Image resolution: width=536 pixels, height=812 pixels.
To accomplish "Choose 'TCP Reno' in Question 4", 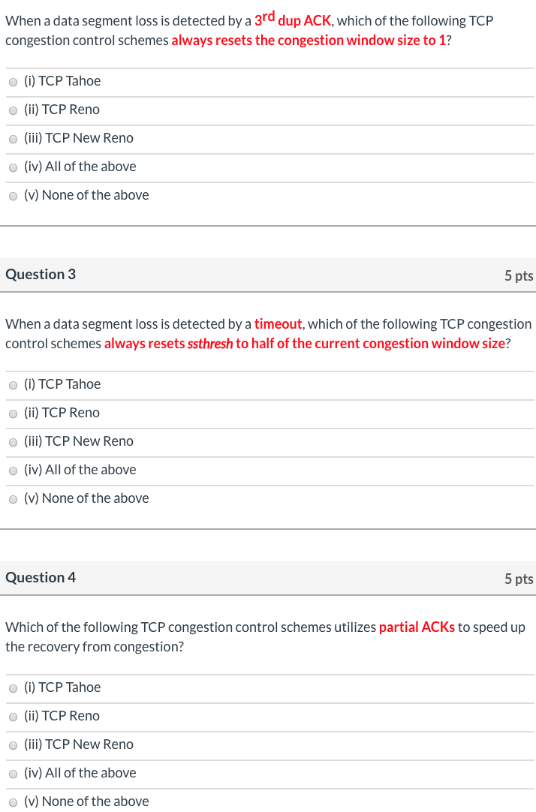I will (13, 717).
